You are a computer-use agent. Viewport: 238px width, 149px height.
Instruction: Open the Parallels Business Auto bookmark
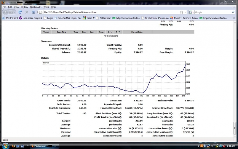point(184,18)
